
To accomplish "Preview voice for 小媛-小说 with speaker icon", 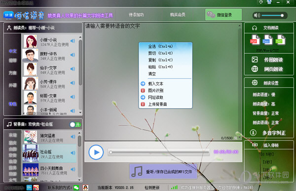I will pyautogui.click(x=73, y=41).
